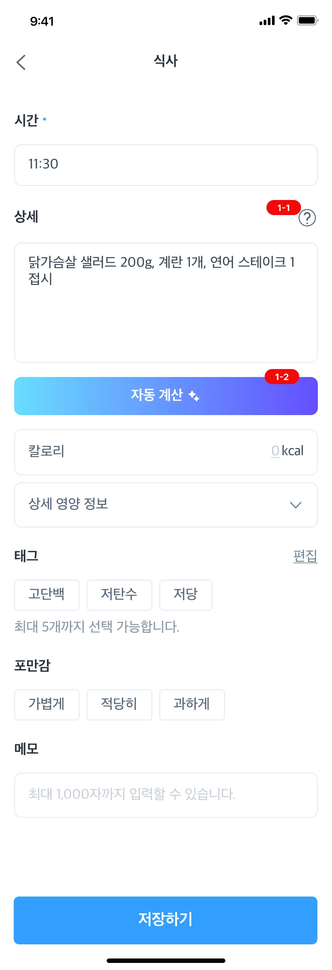The height and width of the screenshot is (970, 332).
Task: Select 가볍게 fullness option
Action: [x=47, y=704]
